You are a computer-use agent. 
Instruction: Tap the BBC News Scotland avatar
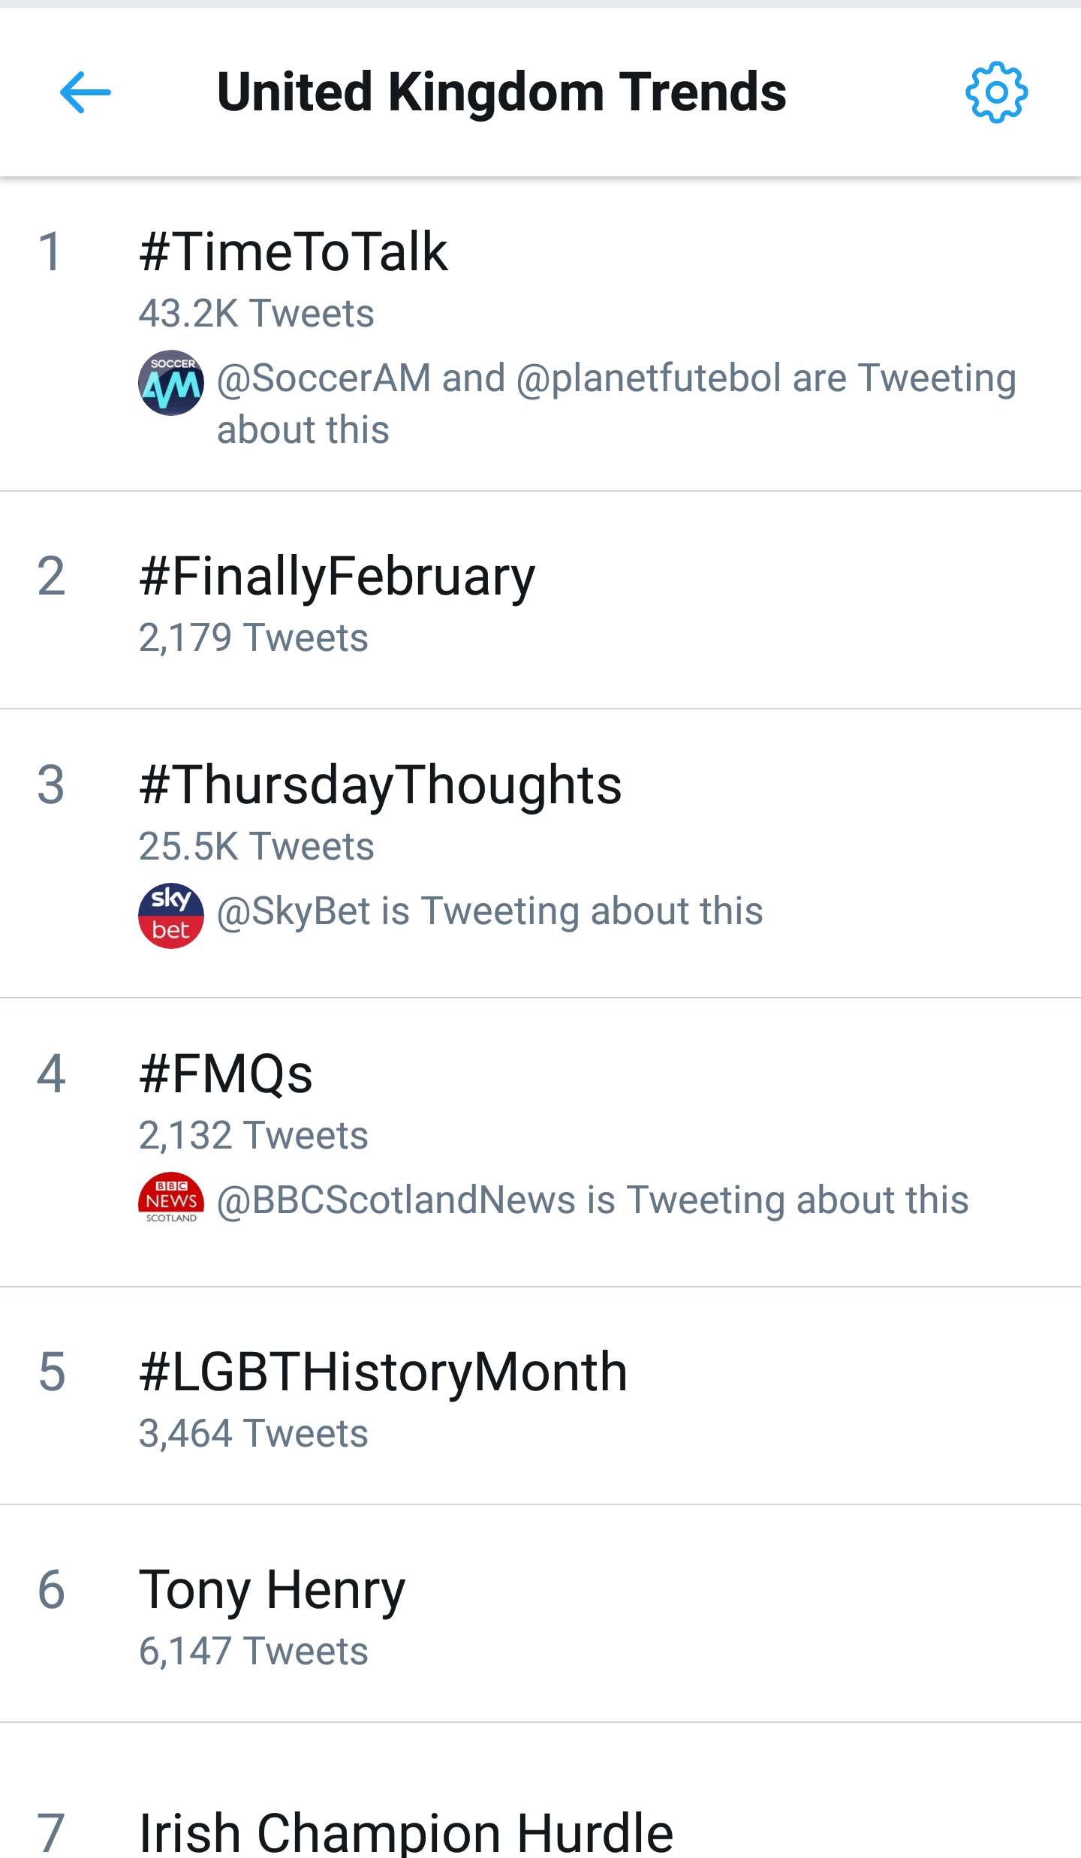pos(171,1199)
